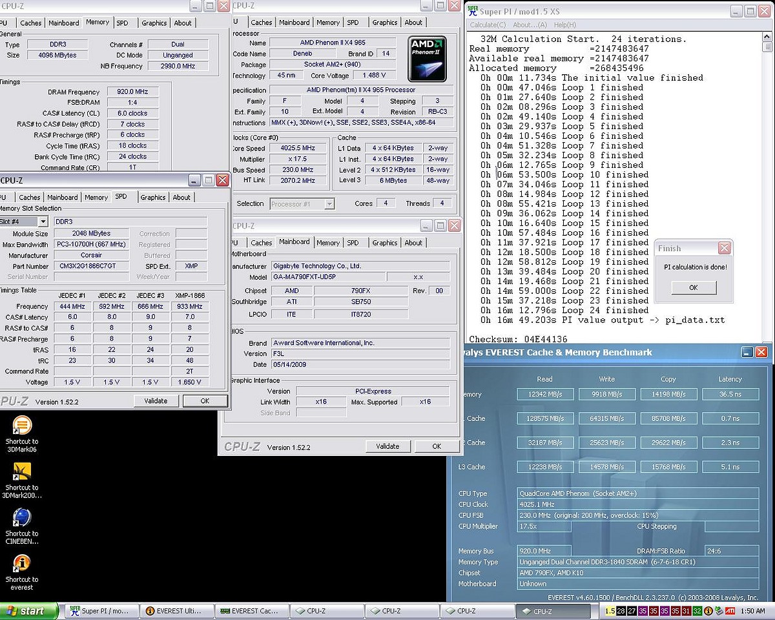Click the Windows Start button
This screenshot has width=775, height=620.
coord(29,610)
